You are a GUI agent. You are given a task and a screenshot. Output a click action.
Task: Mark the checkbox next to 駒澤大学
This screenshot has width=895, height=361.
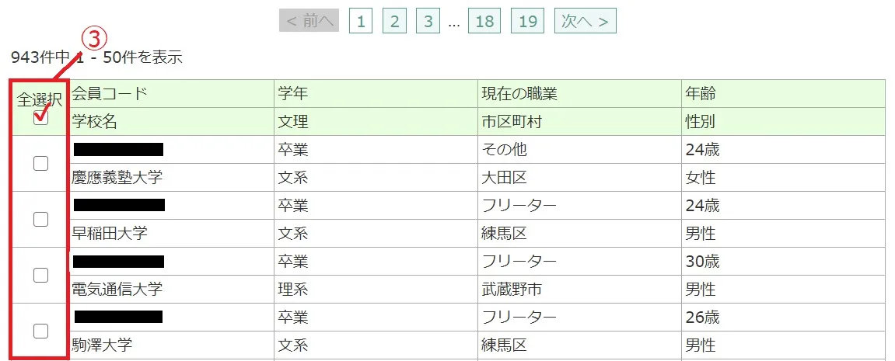click(41, 331)
